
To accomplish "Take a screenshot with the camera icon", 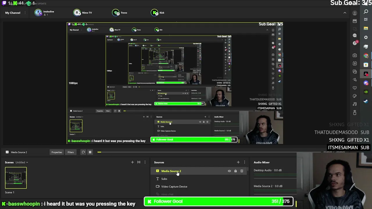I will pyautogui.click(x=355, y=55).
